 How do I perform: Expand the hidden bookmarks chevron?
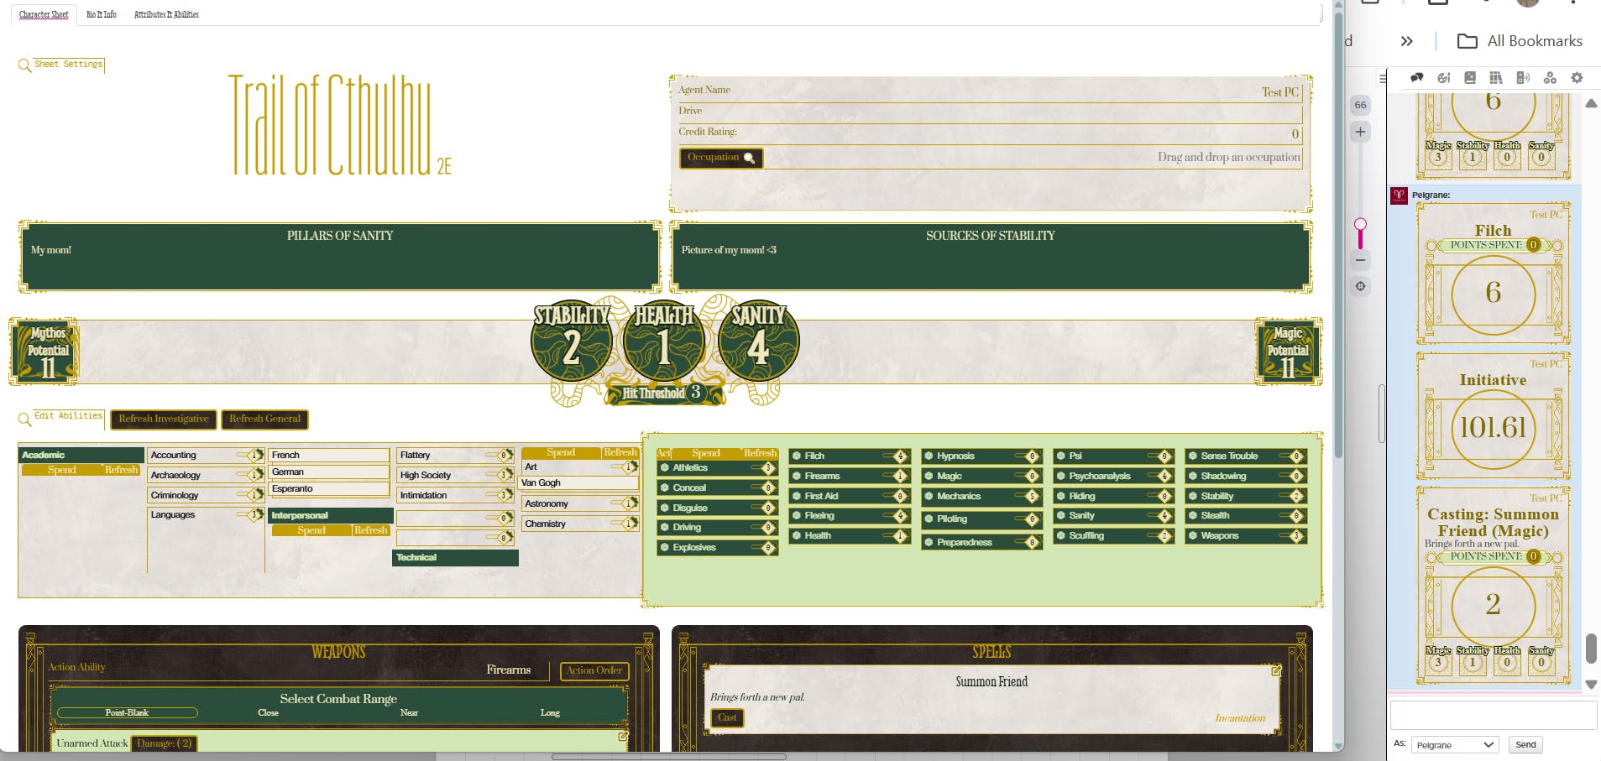click(1407, 41)
